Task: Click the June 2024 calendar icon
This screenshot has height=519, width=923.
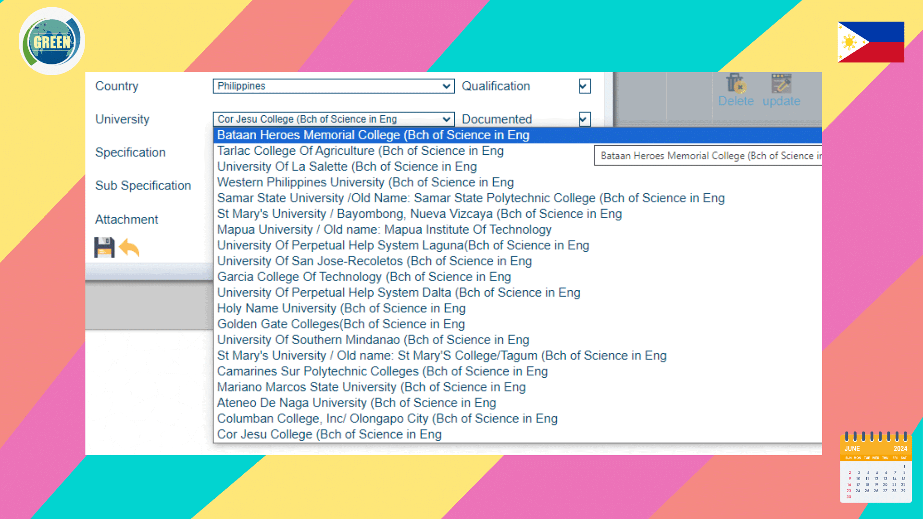Action: pyautogui.click(x=875, y=468)
